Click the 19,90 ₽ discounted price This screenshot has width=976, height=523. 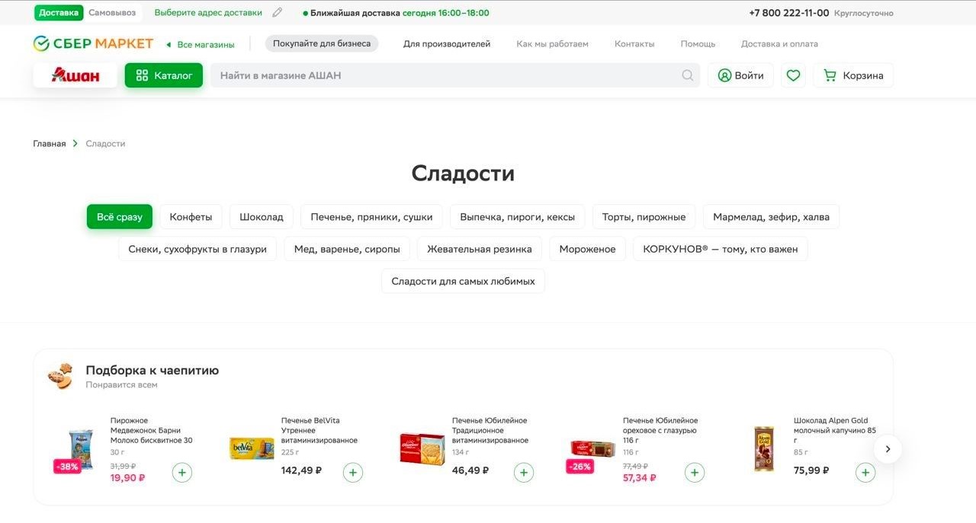point(127,478)
